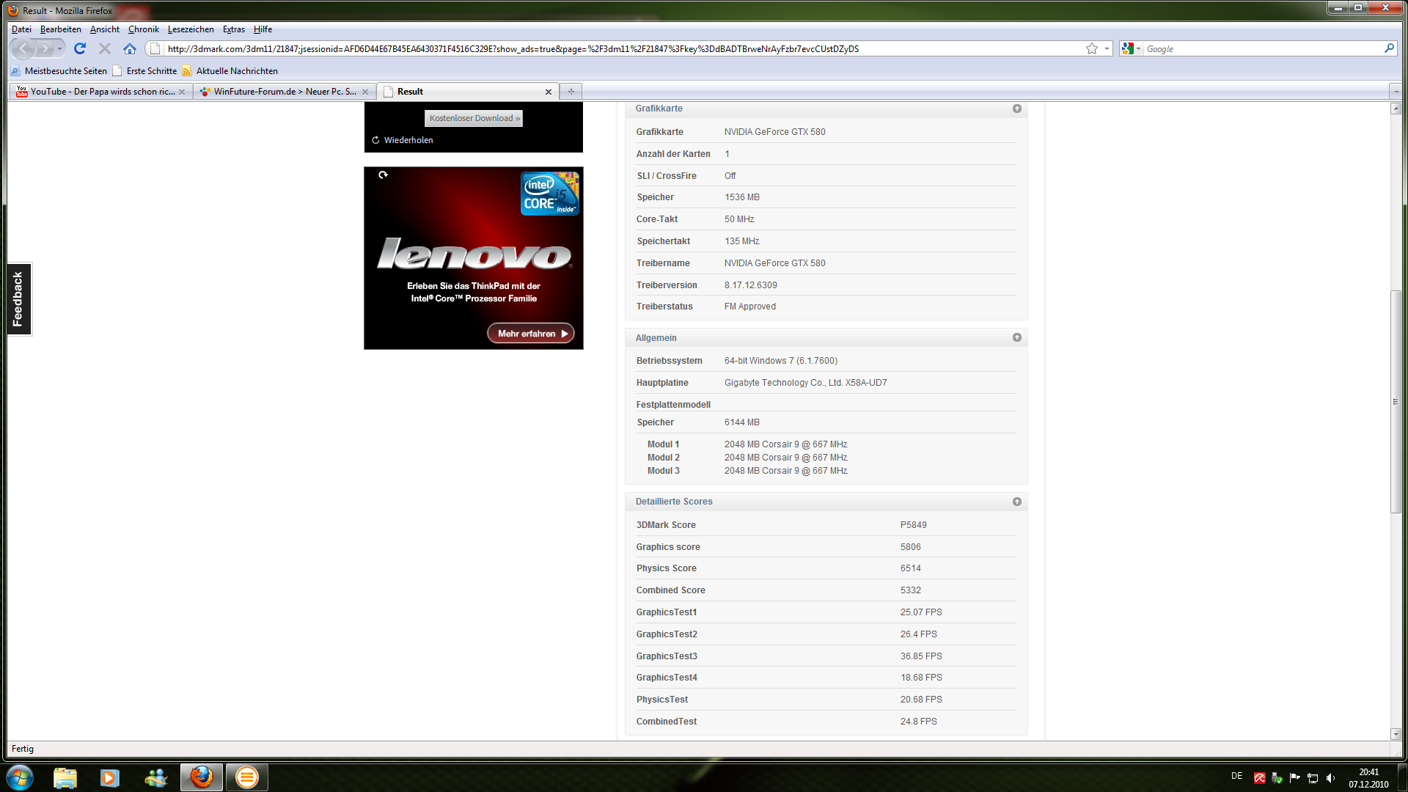
Task: Click the Windows Media Player taskbar icon
Action: click(110, 777)
